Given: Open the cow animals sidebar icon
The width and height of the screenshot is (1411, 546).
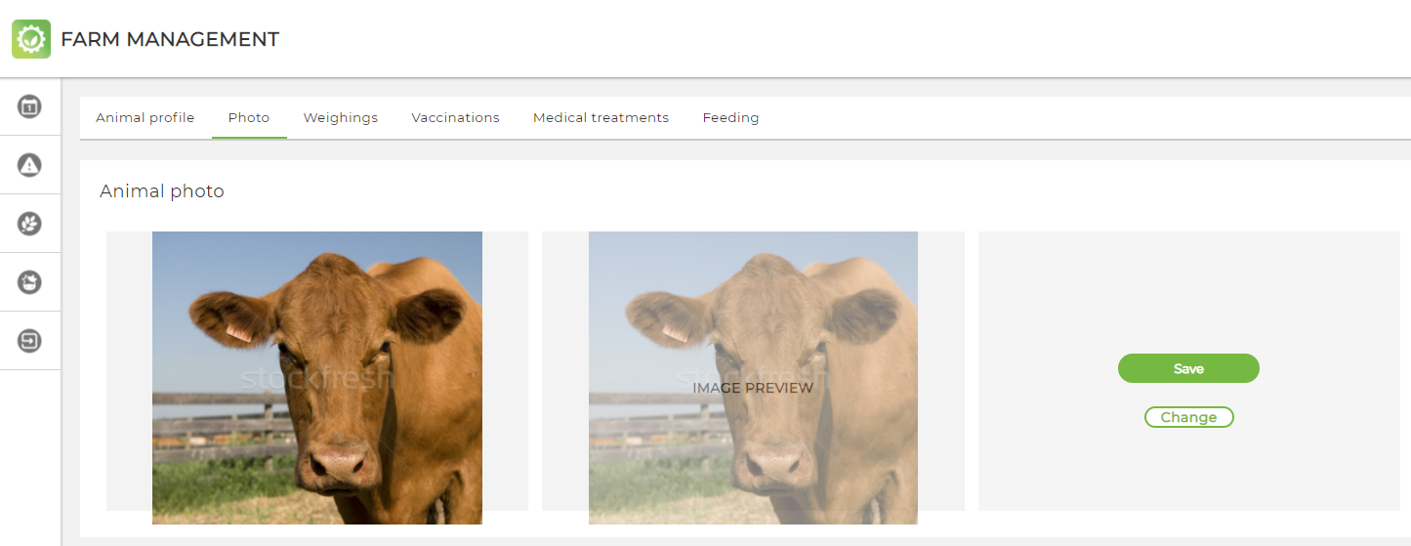Looking at the screenshot, I should point(30,282).
